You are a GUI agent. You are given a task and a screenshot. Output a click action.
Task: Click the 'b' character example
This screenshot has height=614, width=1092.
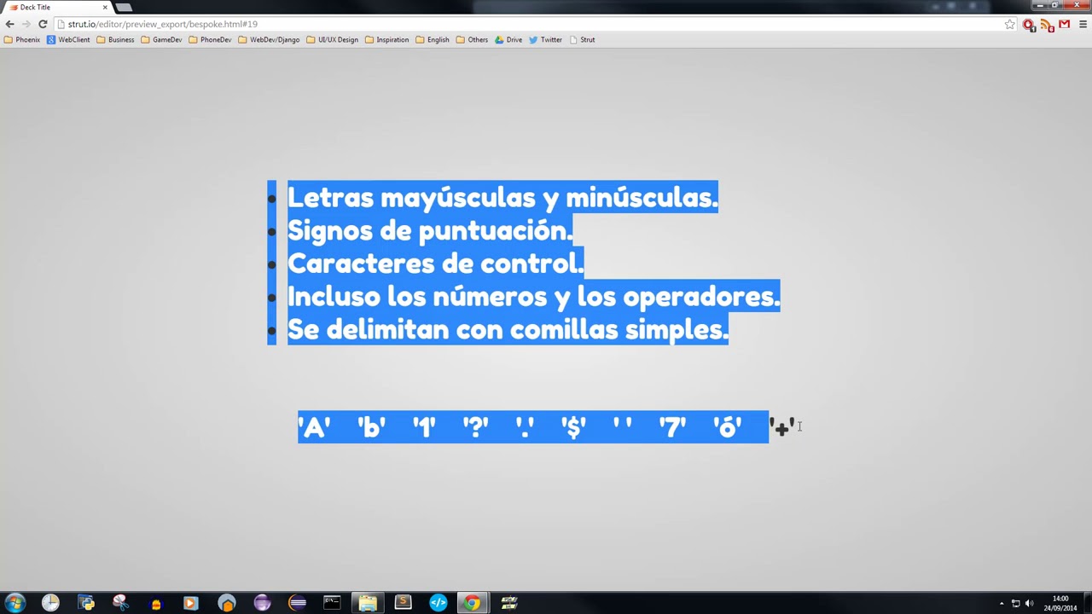point(371,426)
